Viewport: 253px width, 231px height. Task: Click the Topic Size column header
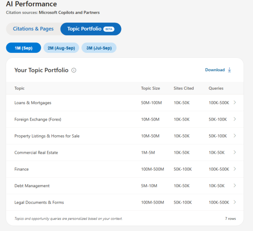point(150,88)
